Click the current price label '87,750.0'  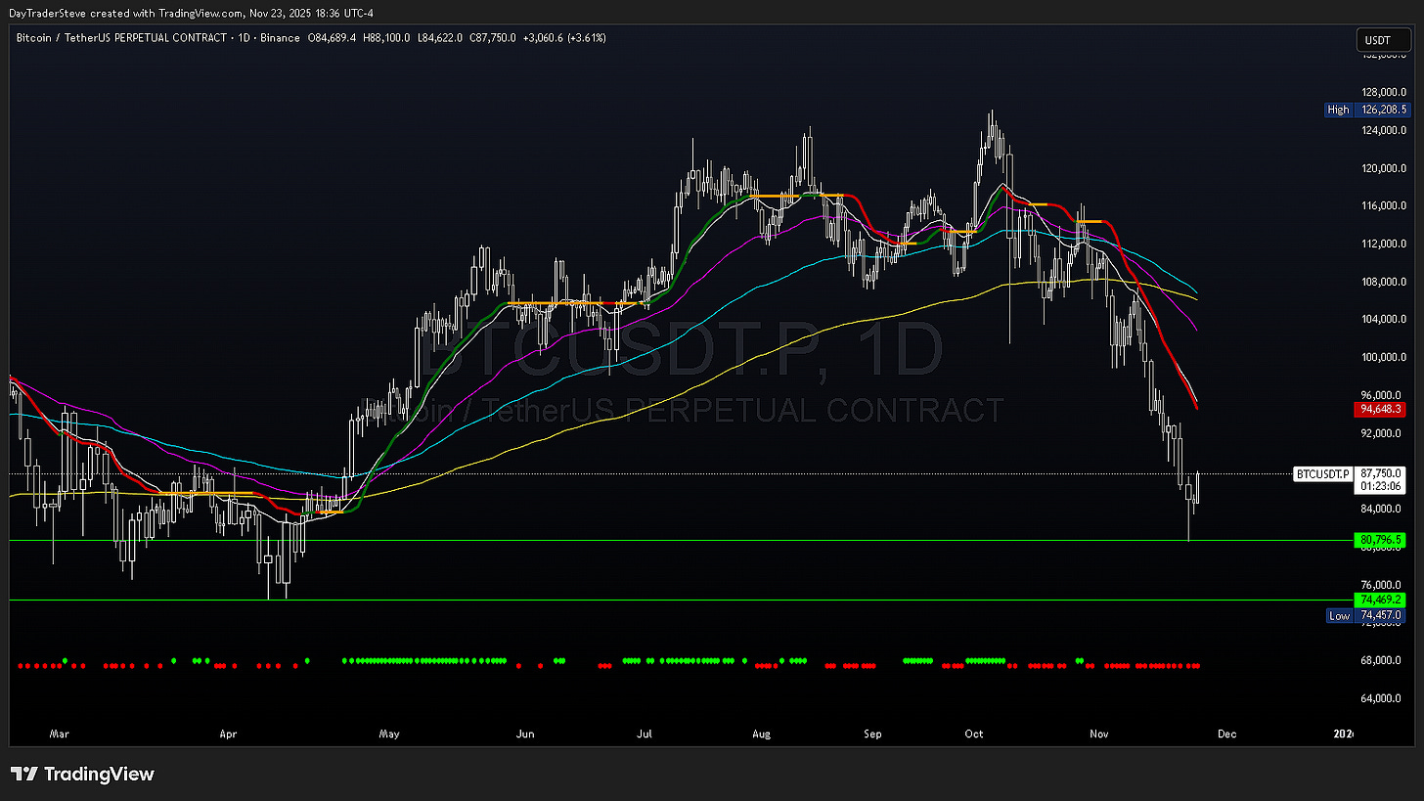[x=1380, y=472]
